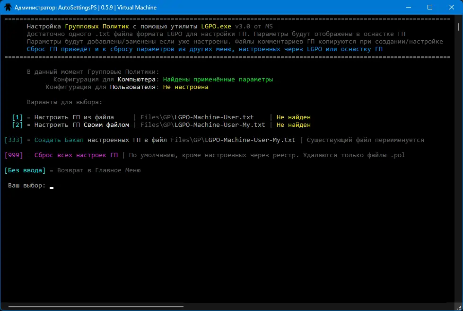Click the application icon in the title bar
Viewport: 463px width, 311px height.
pos(8,7)
